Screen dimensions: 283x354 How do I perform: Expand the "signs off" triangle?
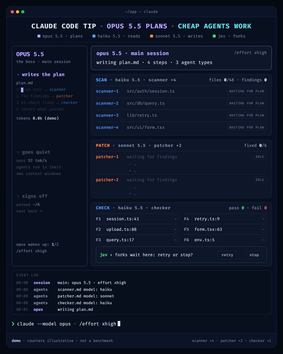click(x=18, y=196)
